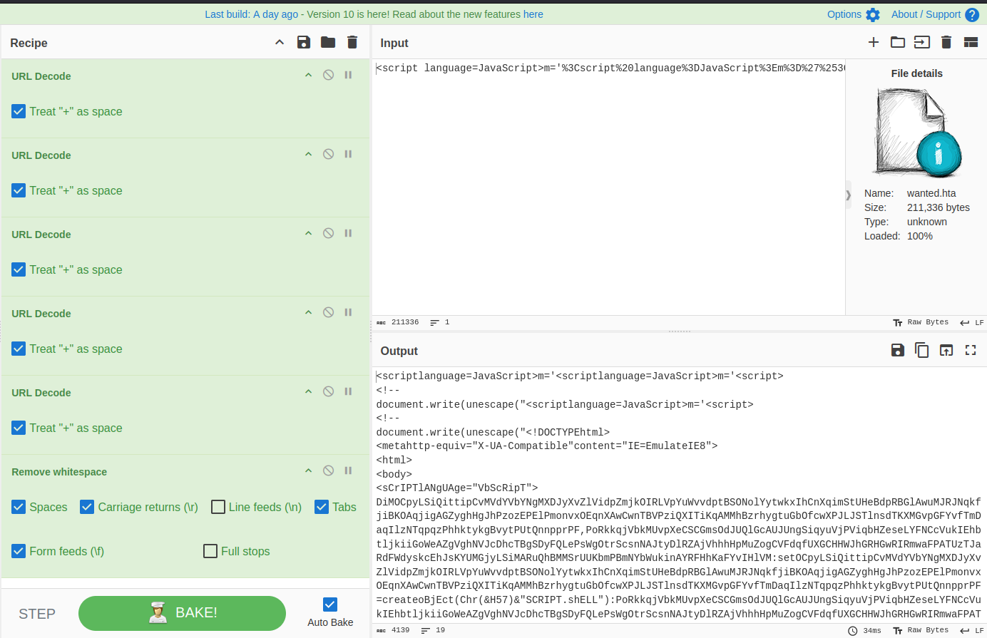Open a file as input

pos(922,42)
